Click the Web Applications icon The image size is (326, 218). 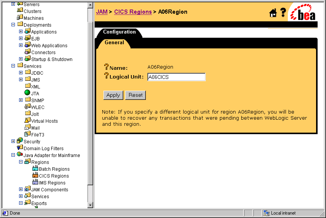[x=27, y=45]
